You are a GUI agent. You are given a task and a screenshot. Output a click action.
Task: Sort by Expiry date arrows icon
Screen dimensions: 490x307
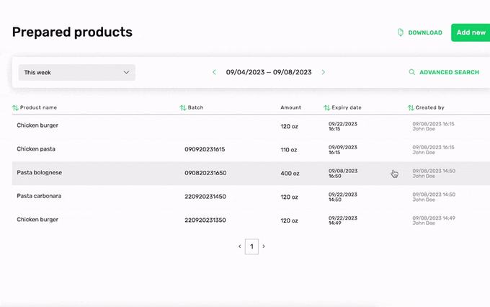[326, 107]
